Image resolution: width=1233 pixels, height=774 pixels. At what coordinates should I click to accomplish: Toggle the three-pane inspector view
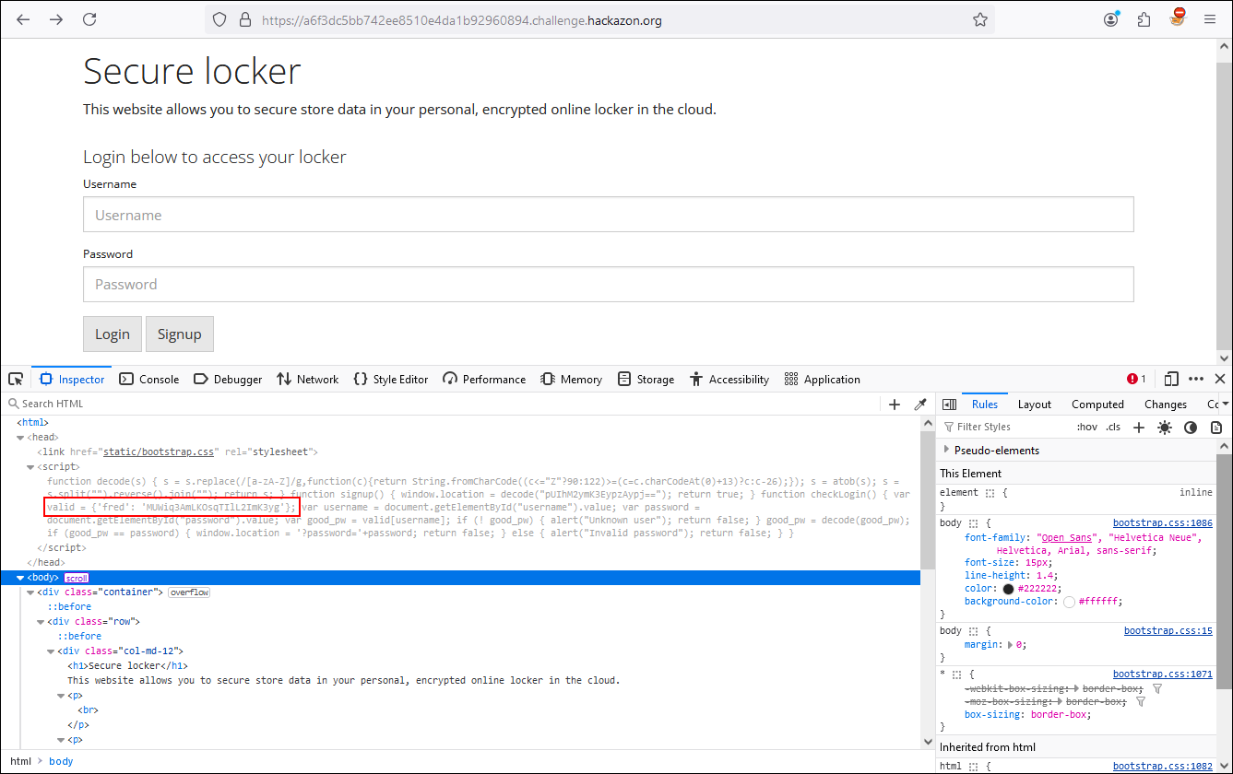[x=949, y=405]
